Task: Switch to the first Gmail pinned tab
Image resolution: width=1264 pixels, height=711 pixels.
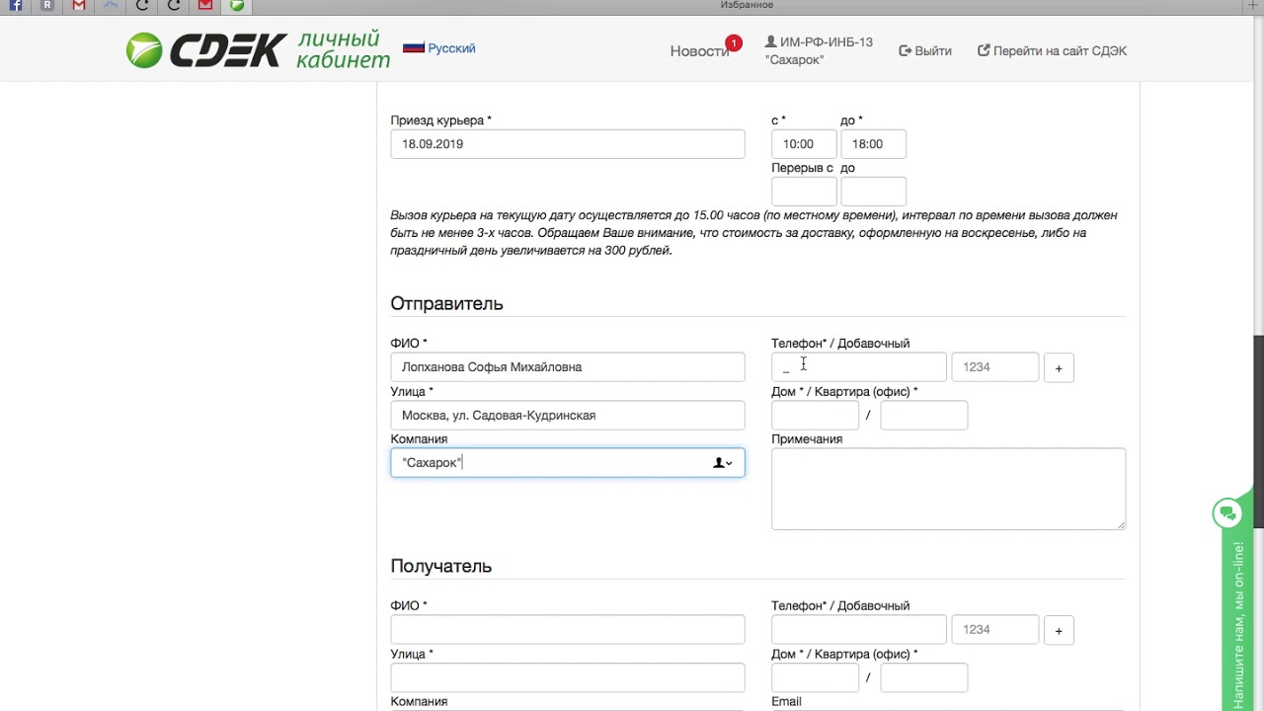Action: tap(79, 6)
